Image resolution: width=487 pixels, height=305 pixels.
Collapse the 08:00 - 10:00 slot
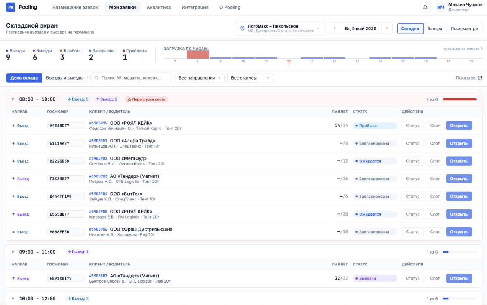pos(13,99)
